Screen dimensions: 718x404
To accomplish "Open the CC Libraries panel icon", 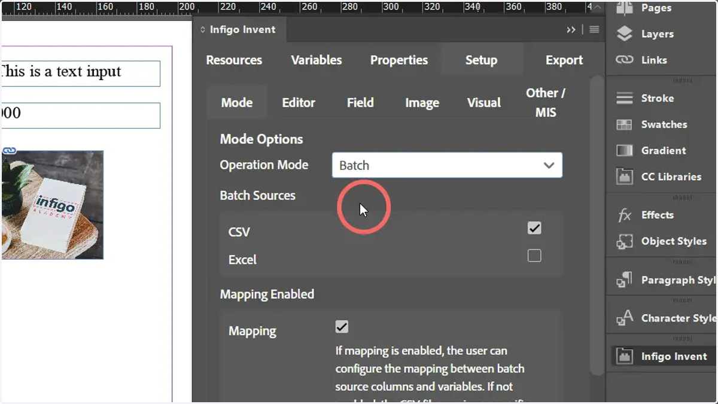I will (625, 177).
